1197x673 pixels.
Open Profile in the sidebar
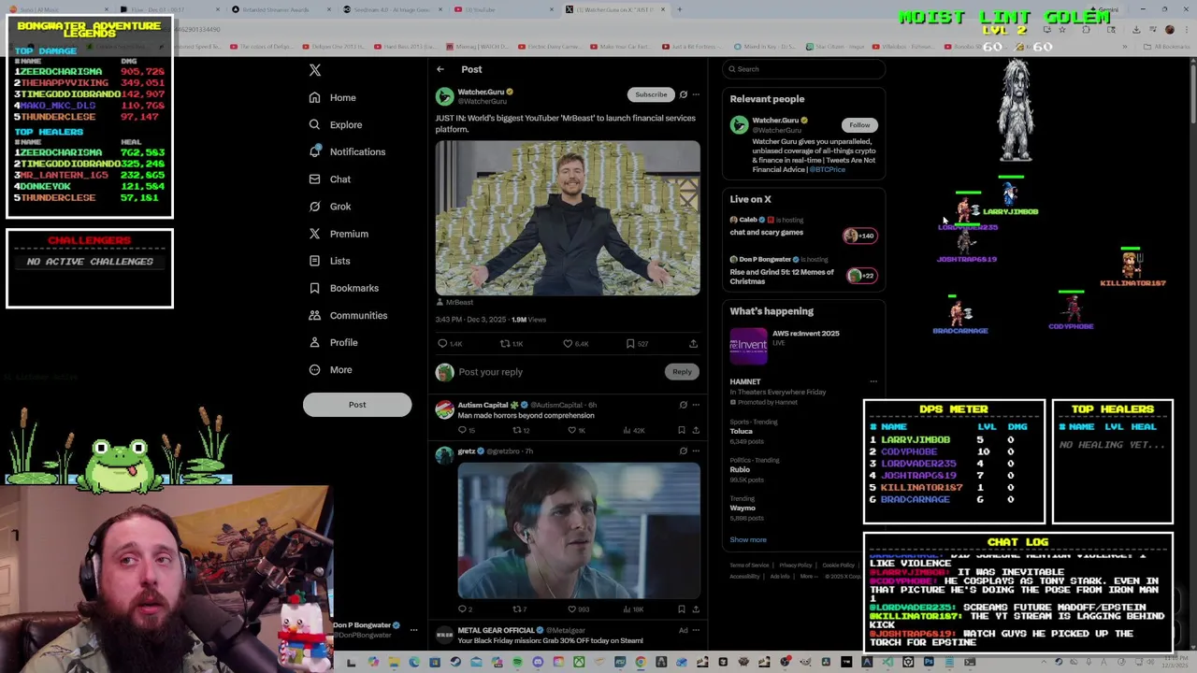click(333, 342)
